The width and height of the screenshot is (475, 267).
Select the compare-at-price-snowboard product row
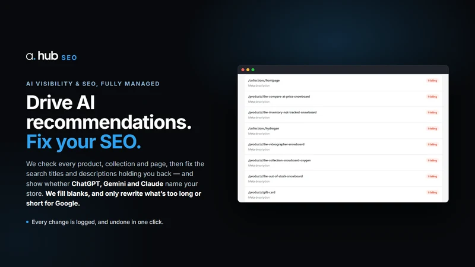point(343,99)
